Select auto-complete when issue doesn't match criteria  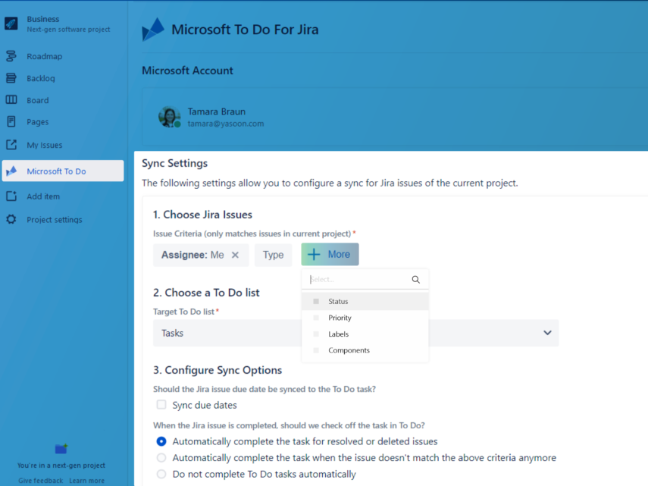(x=161, y=457)
